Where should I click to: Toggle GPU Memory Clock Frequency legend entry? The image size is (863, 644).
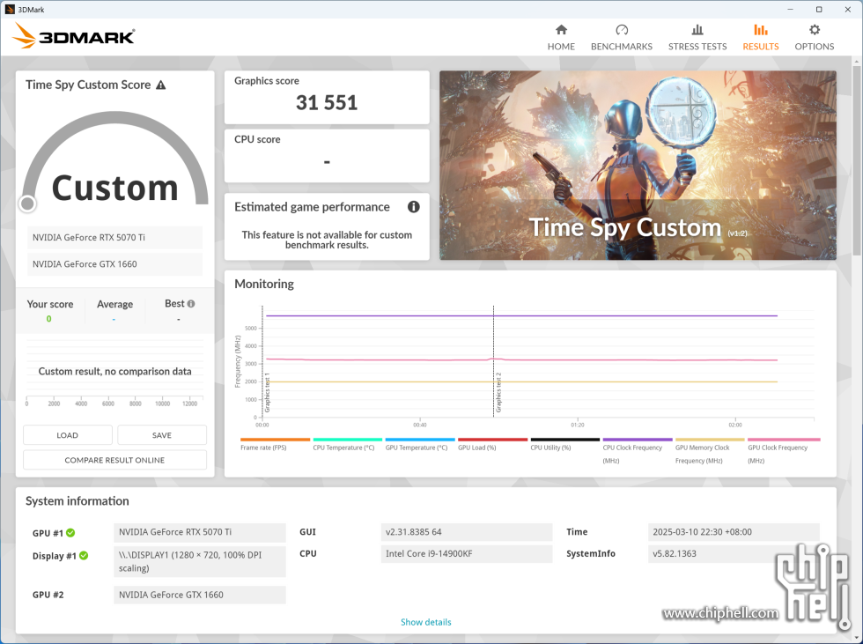tap(710, 451)
